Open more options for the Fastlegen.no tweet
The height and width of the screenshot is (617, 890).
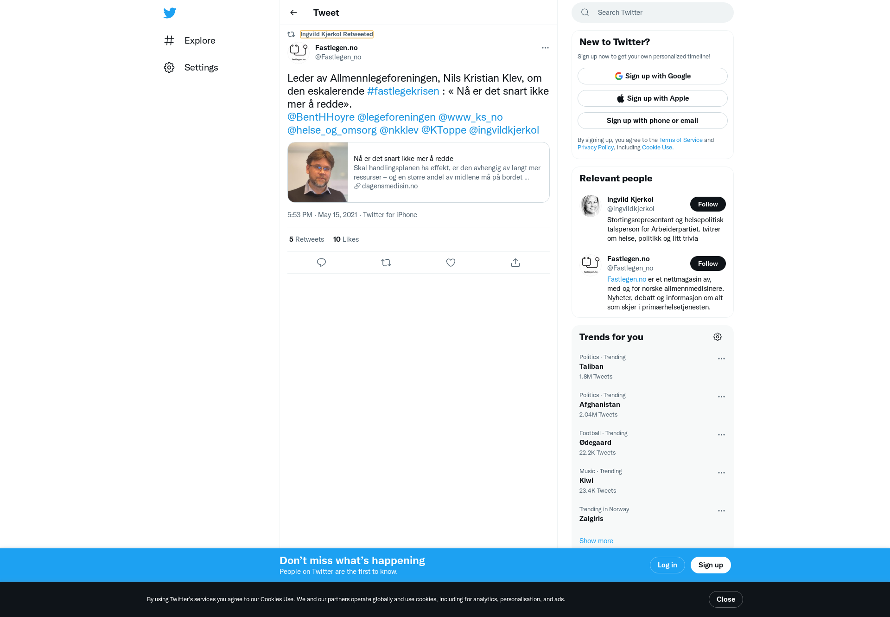pos(545,48)
